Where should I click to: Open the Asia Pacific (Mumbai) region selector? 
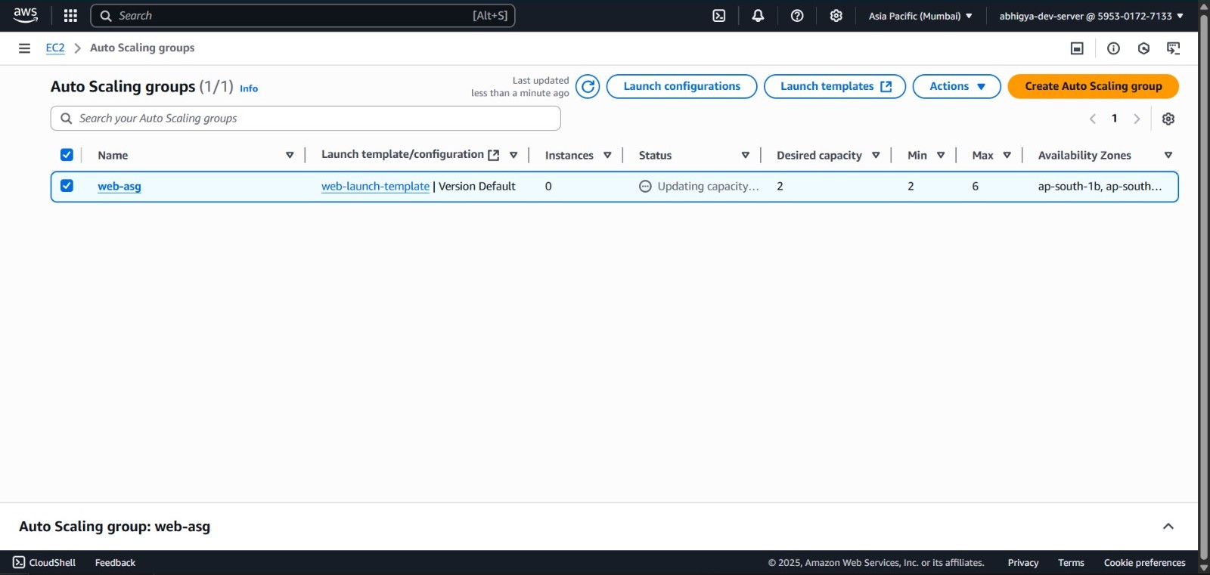tap(920, 16)
